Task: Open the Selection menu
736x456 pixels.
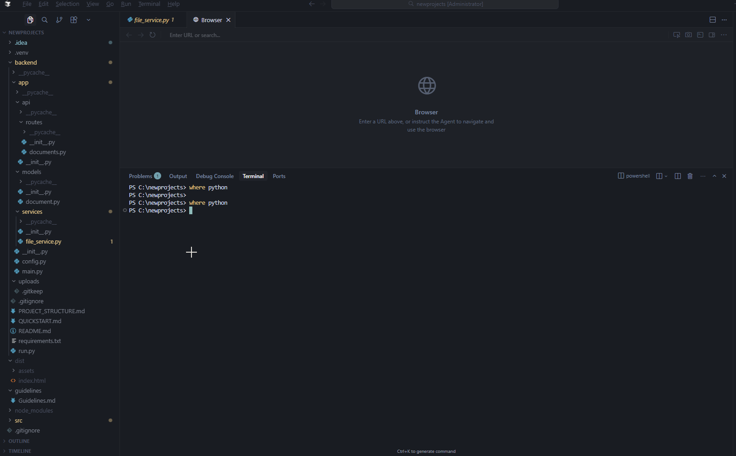Action: (67, 4)
